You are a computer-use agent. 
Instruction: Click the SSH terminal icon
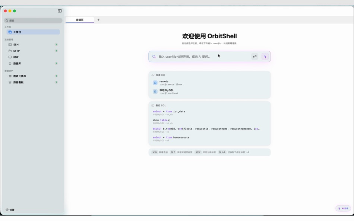10,45
